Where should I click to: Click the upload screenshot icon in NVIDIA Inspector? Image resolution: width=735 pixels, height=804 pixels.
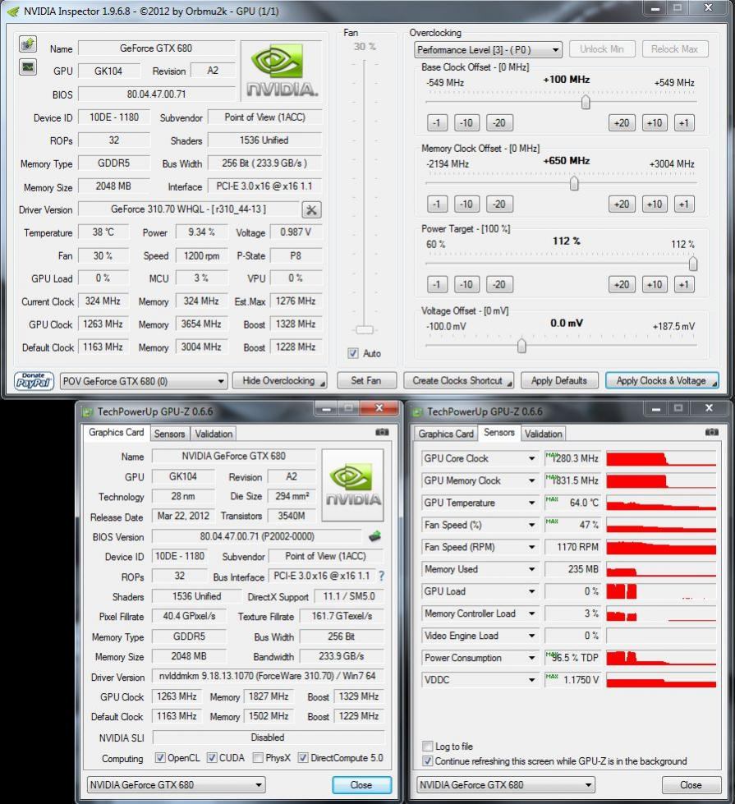(28, 44)
